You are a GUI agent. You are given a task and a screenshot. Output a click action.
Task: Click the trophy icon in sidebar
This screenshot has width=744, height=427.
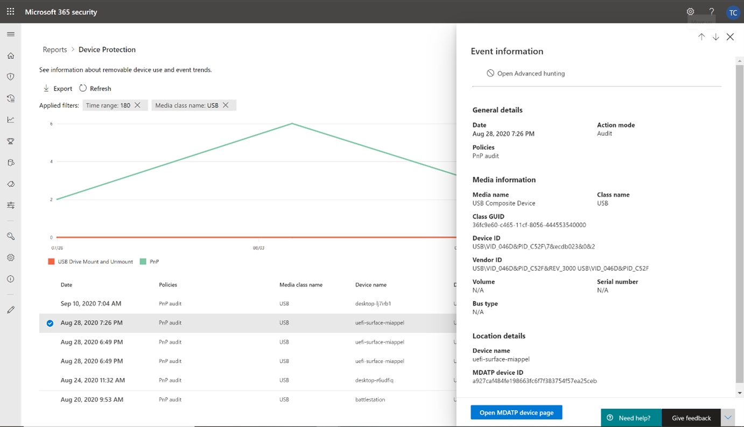(11, 141)
